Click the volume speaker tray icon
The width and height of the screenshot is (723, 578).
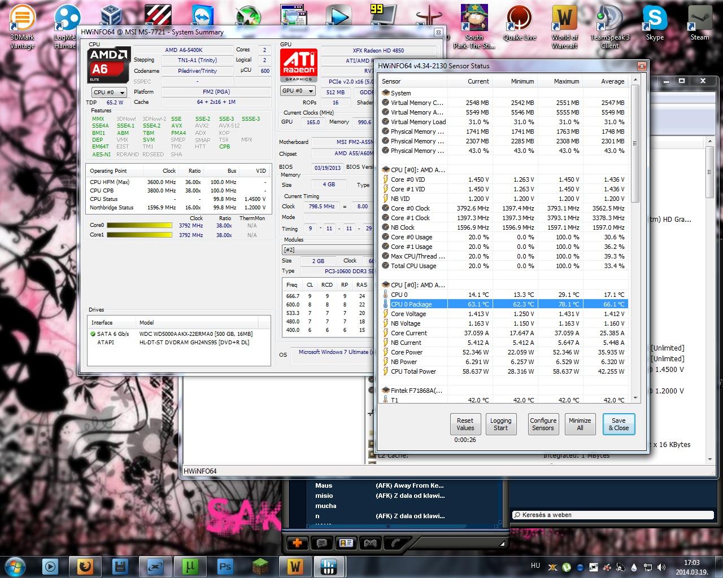[x=661, y=567]
